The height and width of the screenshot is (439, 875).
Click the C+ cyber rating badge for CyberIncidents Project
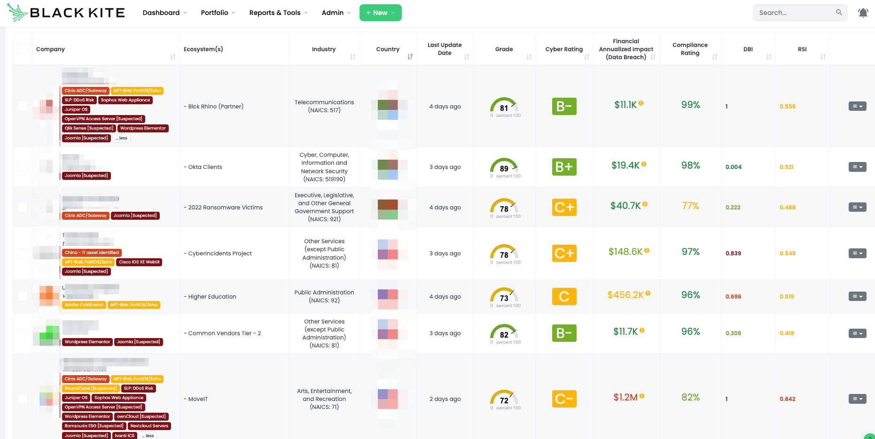564,254
